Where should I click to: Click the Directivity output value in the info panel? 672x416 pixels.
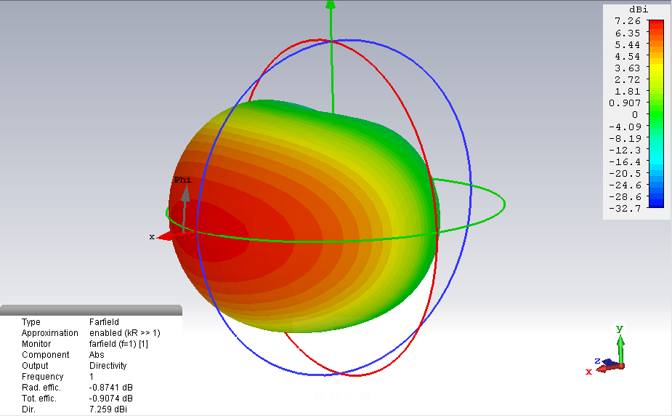[x=108, y=366]
